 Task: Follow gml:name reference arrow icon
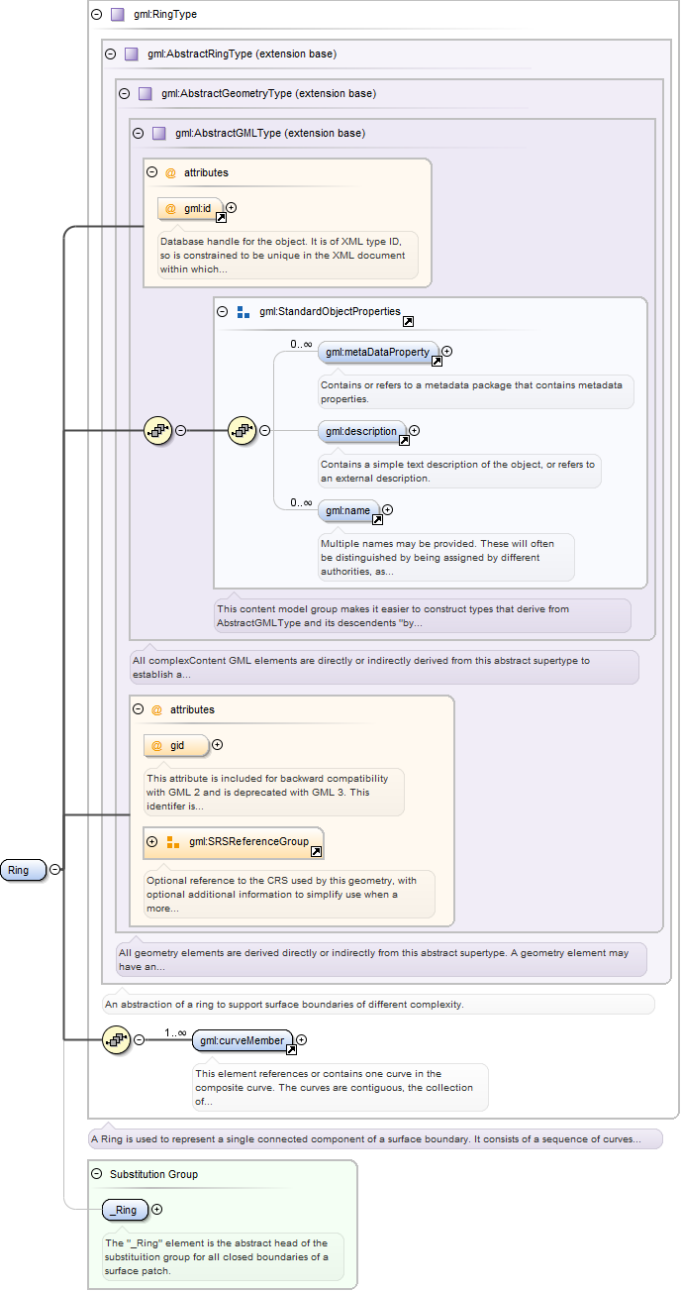point(377,519)
